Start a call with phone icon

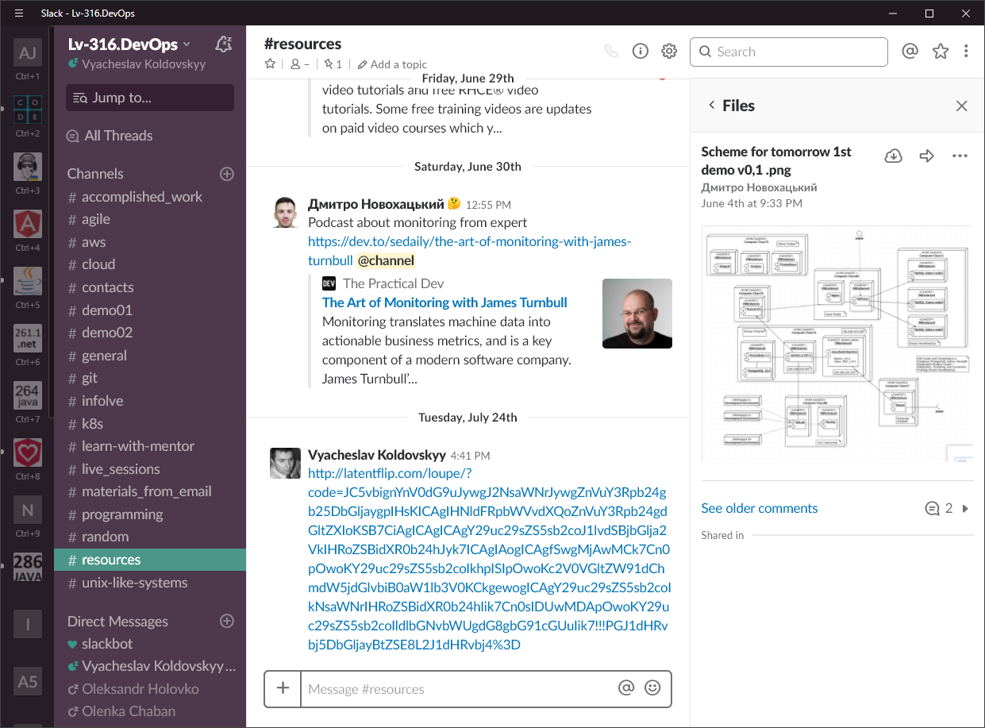click(611, 51)
